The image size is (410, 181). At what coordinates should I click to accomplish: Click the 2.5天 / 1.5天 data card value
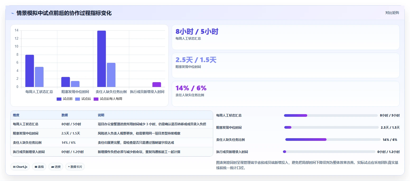click(x=196, y=60)
